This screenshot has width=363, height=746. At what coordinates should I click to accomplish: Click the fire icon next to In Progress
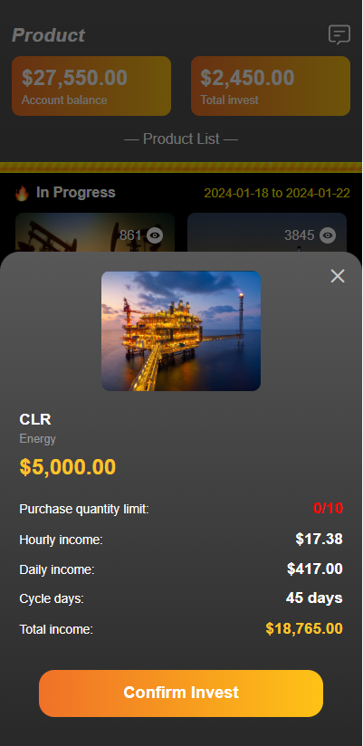[22, 193]
